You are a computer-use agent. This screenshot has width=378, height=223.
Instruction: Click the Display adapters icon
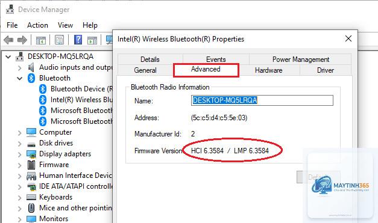[x=31, y=154]
